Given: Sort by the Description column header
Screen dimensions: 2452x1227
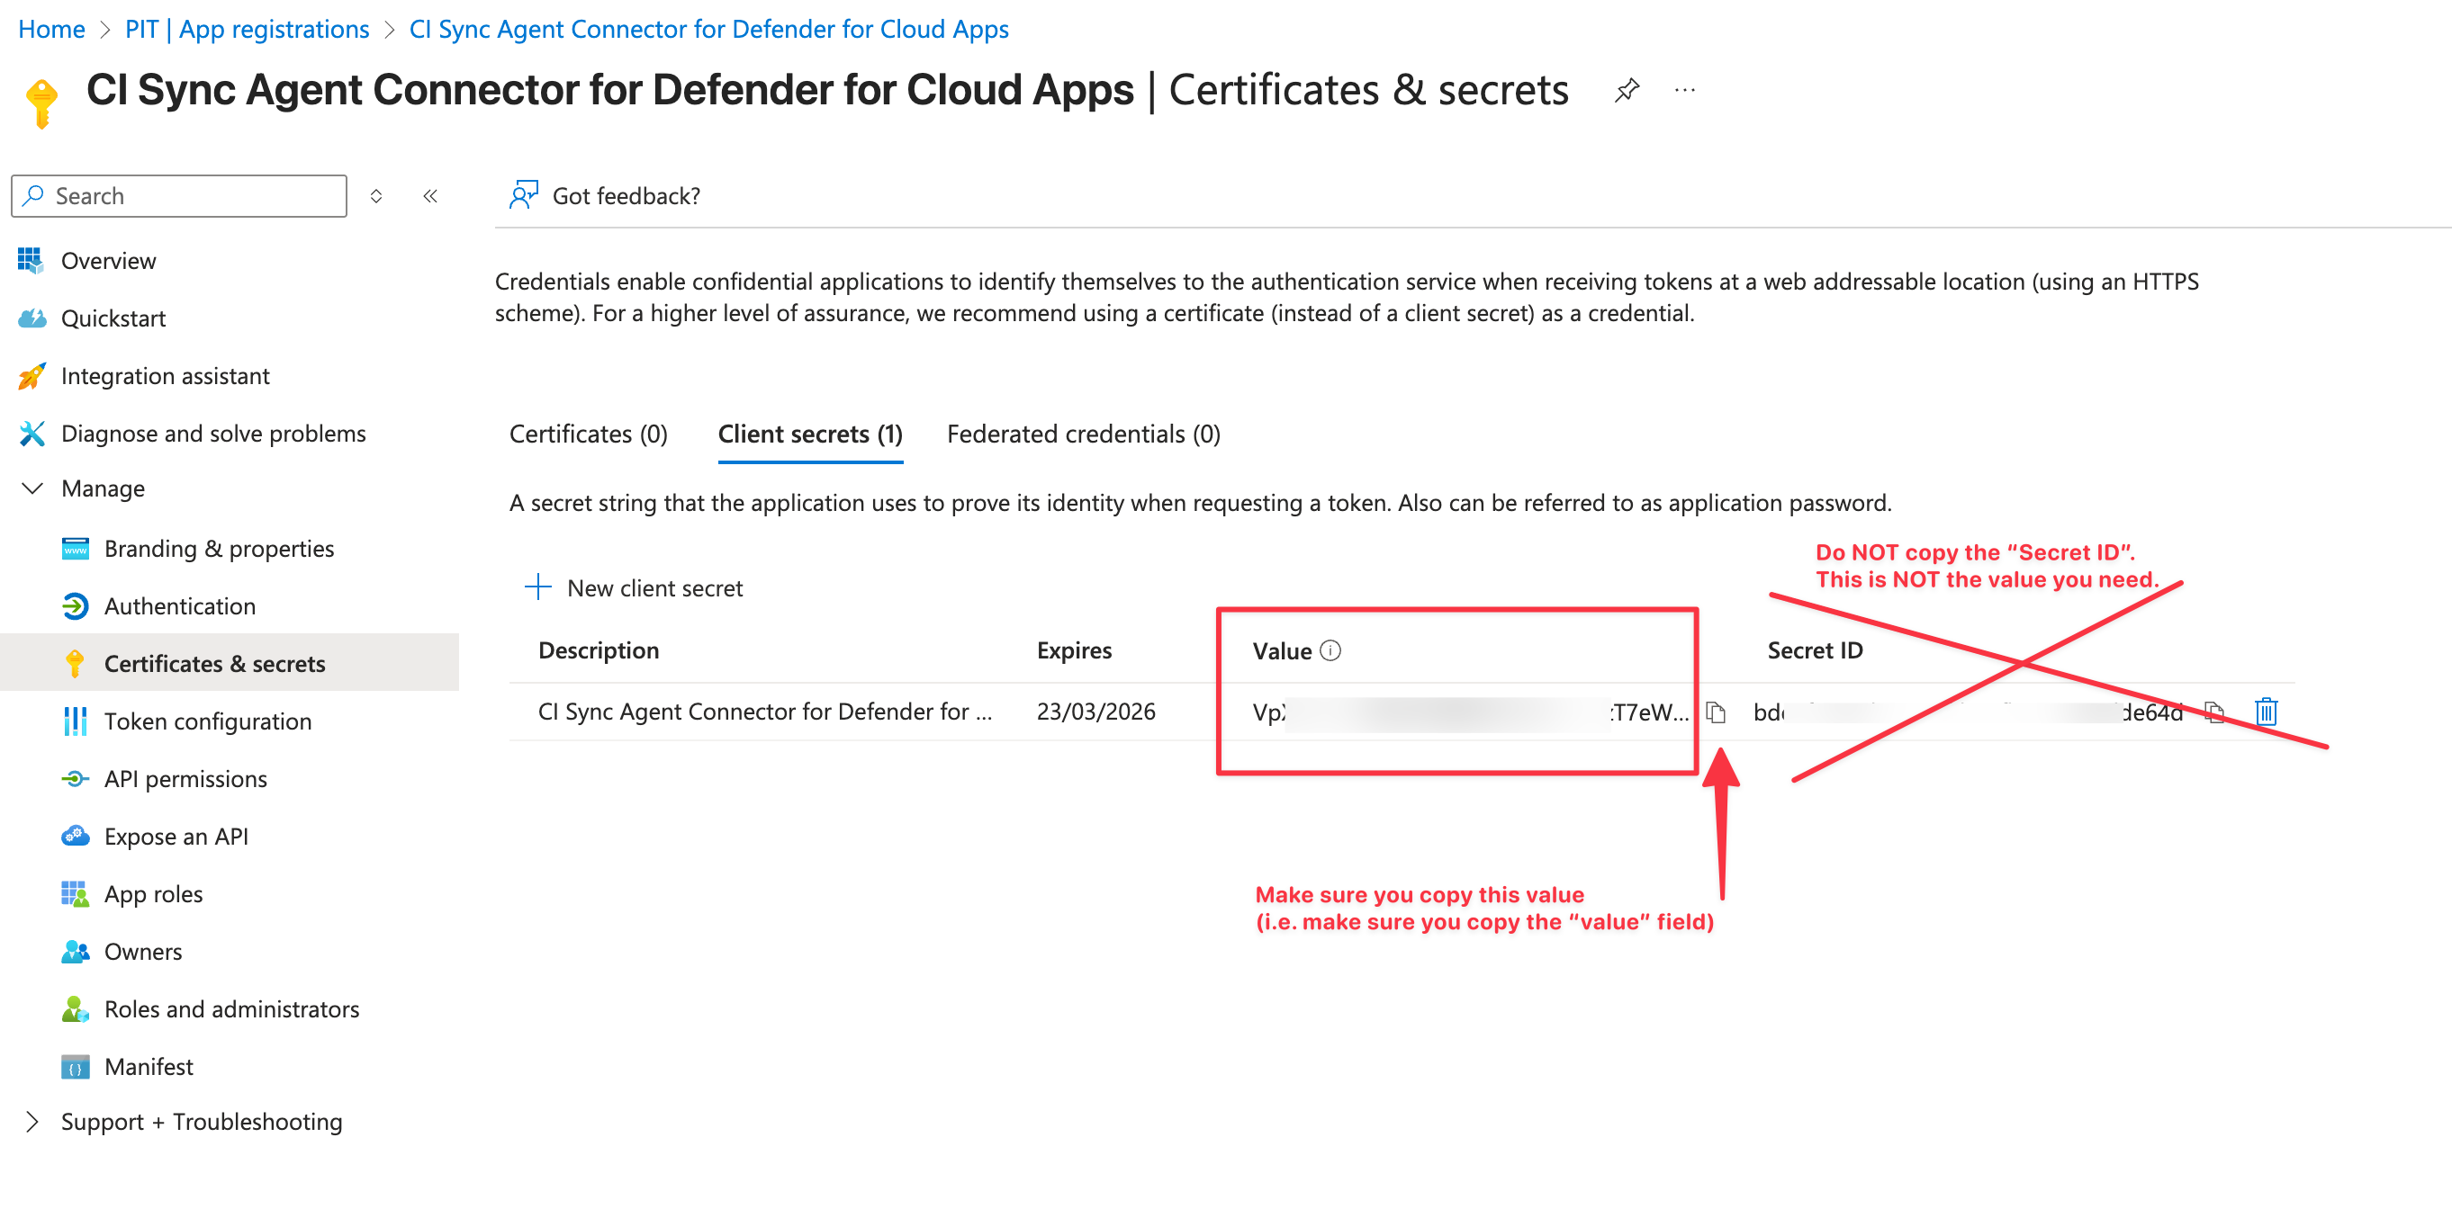Looking at the screenshot, I should pos(598,650).
